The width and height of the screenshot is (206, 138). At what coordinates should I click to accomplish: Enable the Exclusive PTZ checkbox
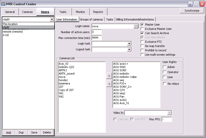[x=142, y=42]
